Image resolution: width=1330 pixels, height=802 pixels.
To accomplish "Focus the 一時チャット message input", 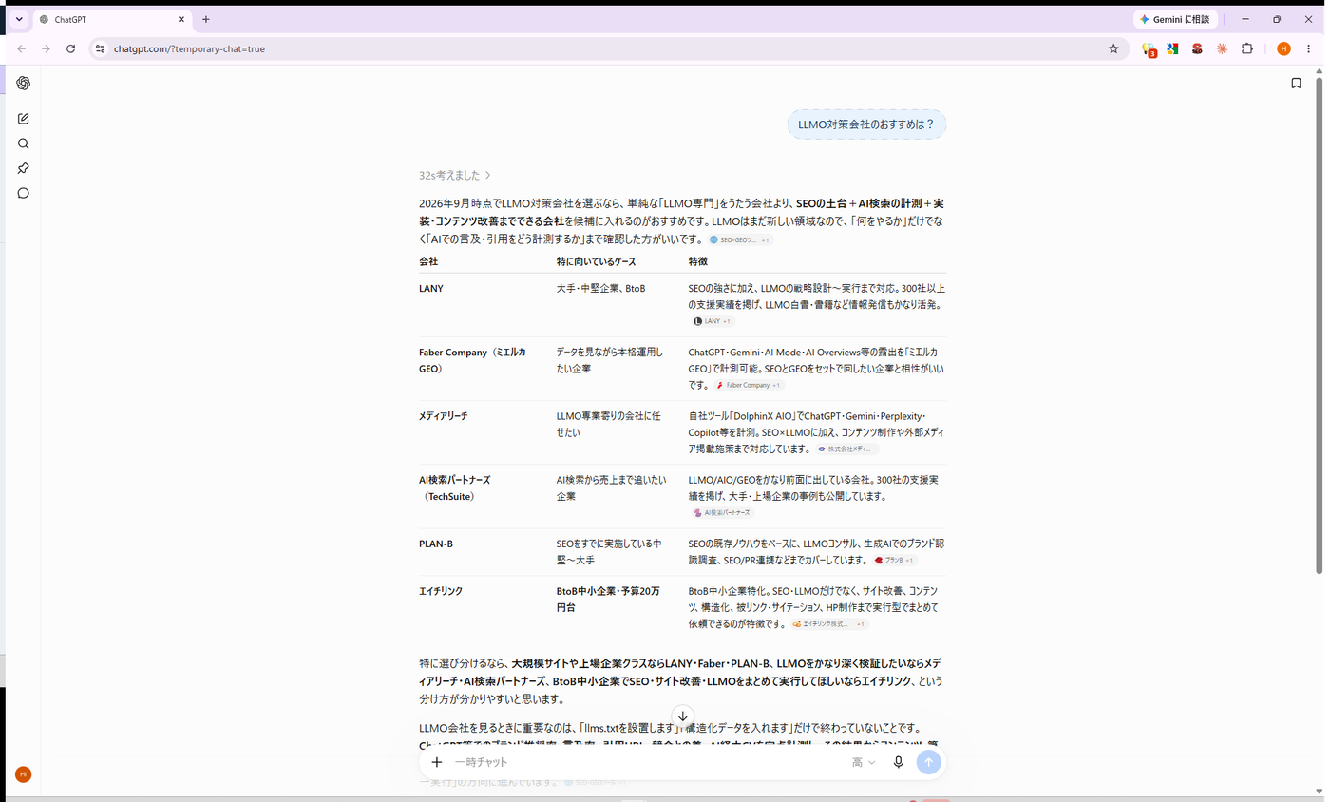I will (x=646, y=762).
